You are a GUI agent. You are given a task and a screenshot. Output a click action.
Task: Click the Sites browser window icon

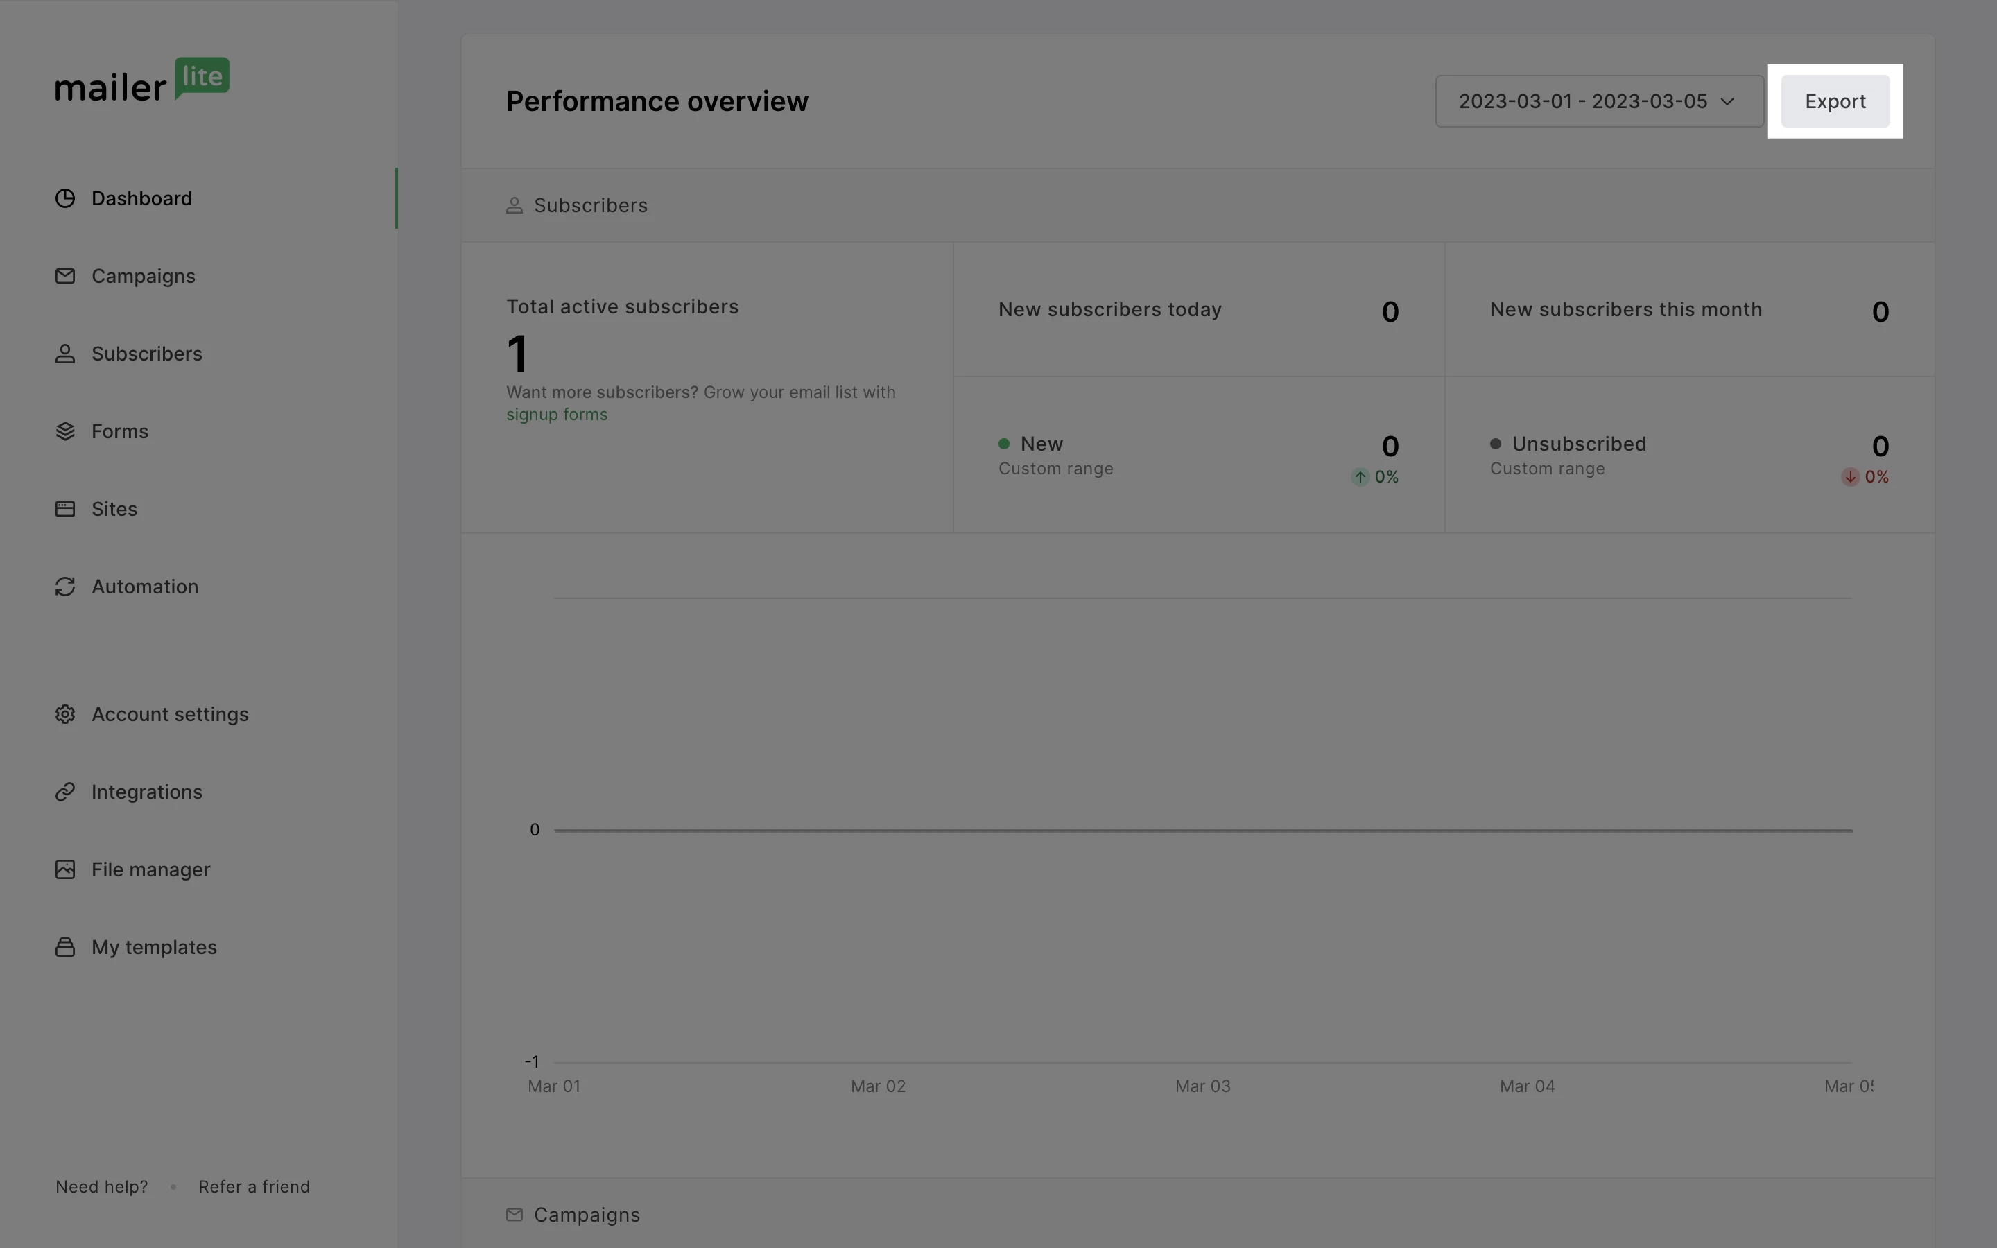coord(65,508)
